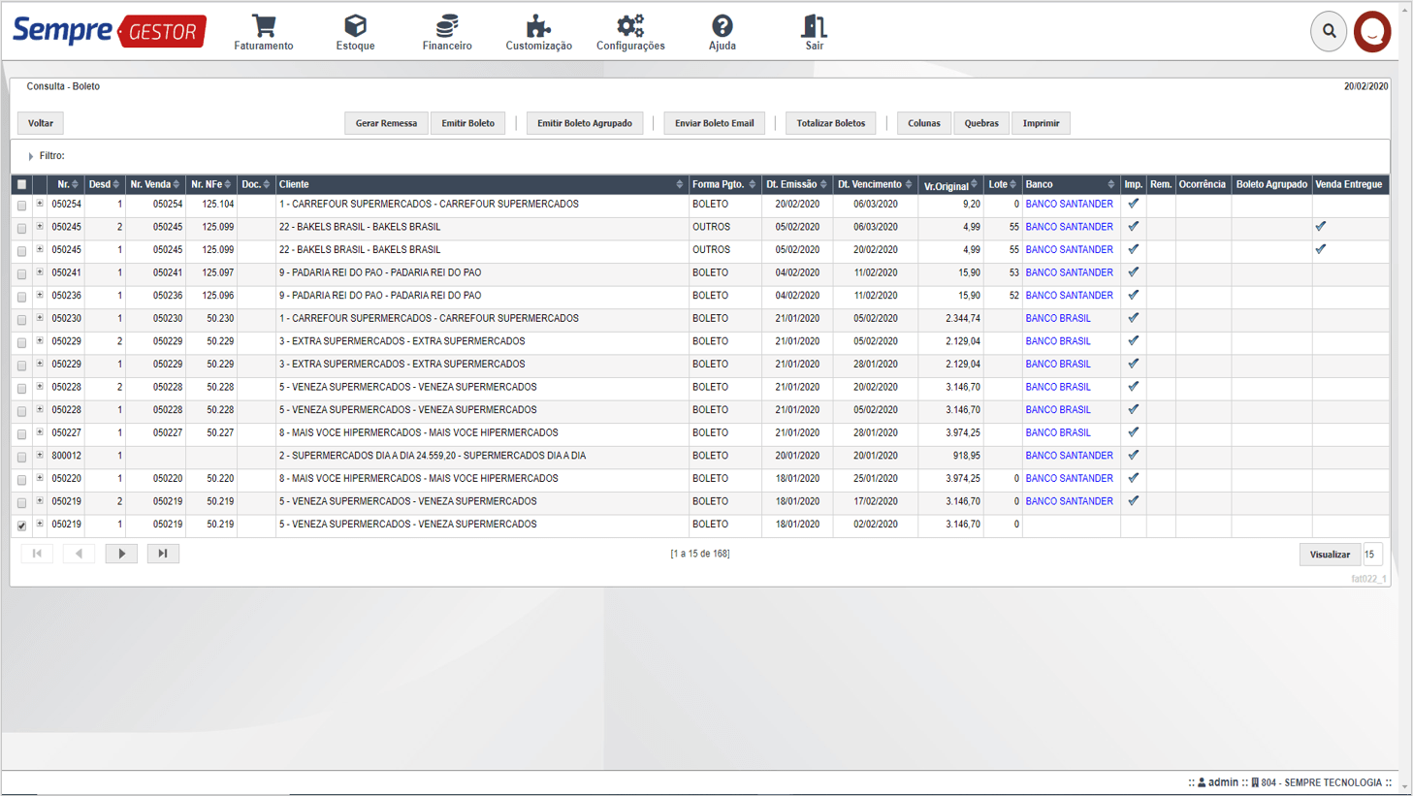Go to the previous page of results
Screen dimensions: 1413x796
[x=80, y=554]
